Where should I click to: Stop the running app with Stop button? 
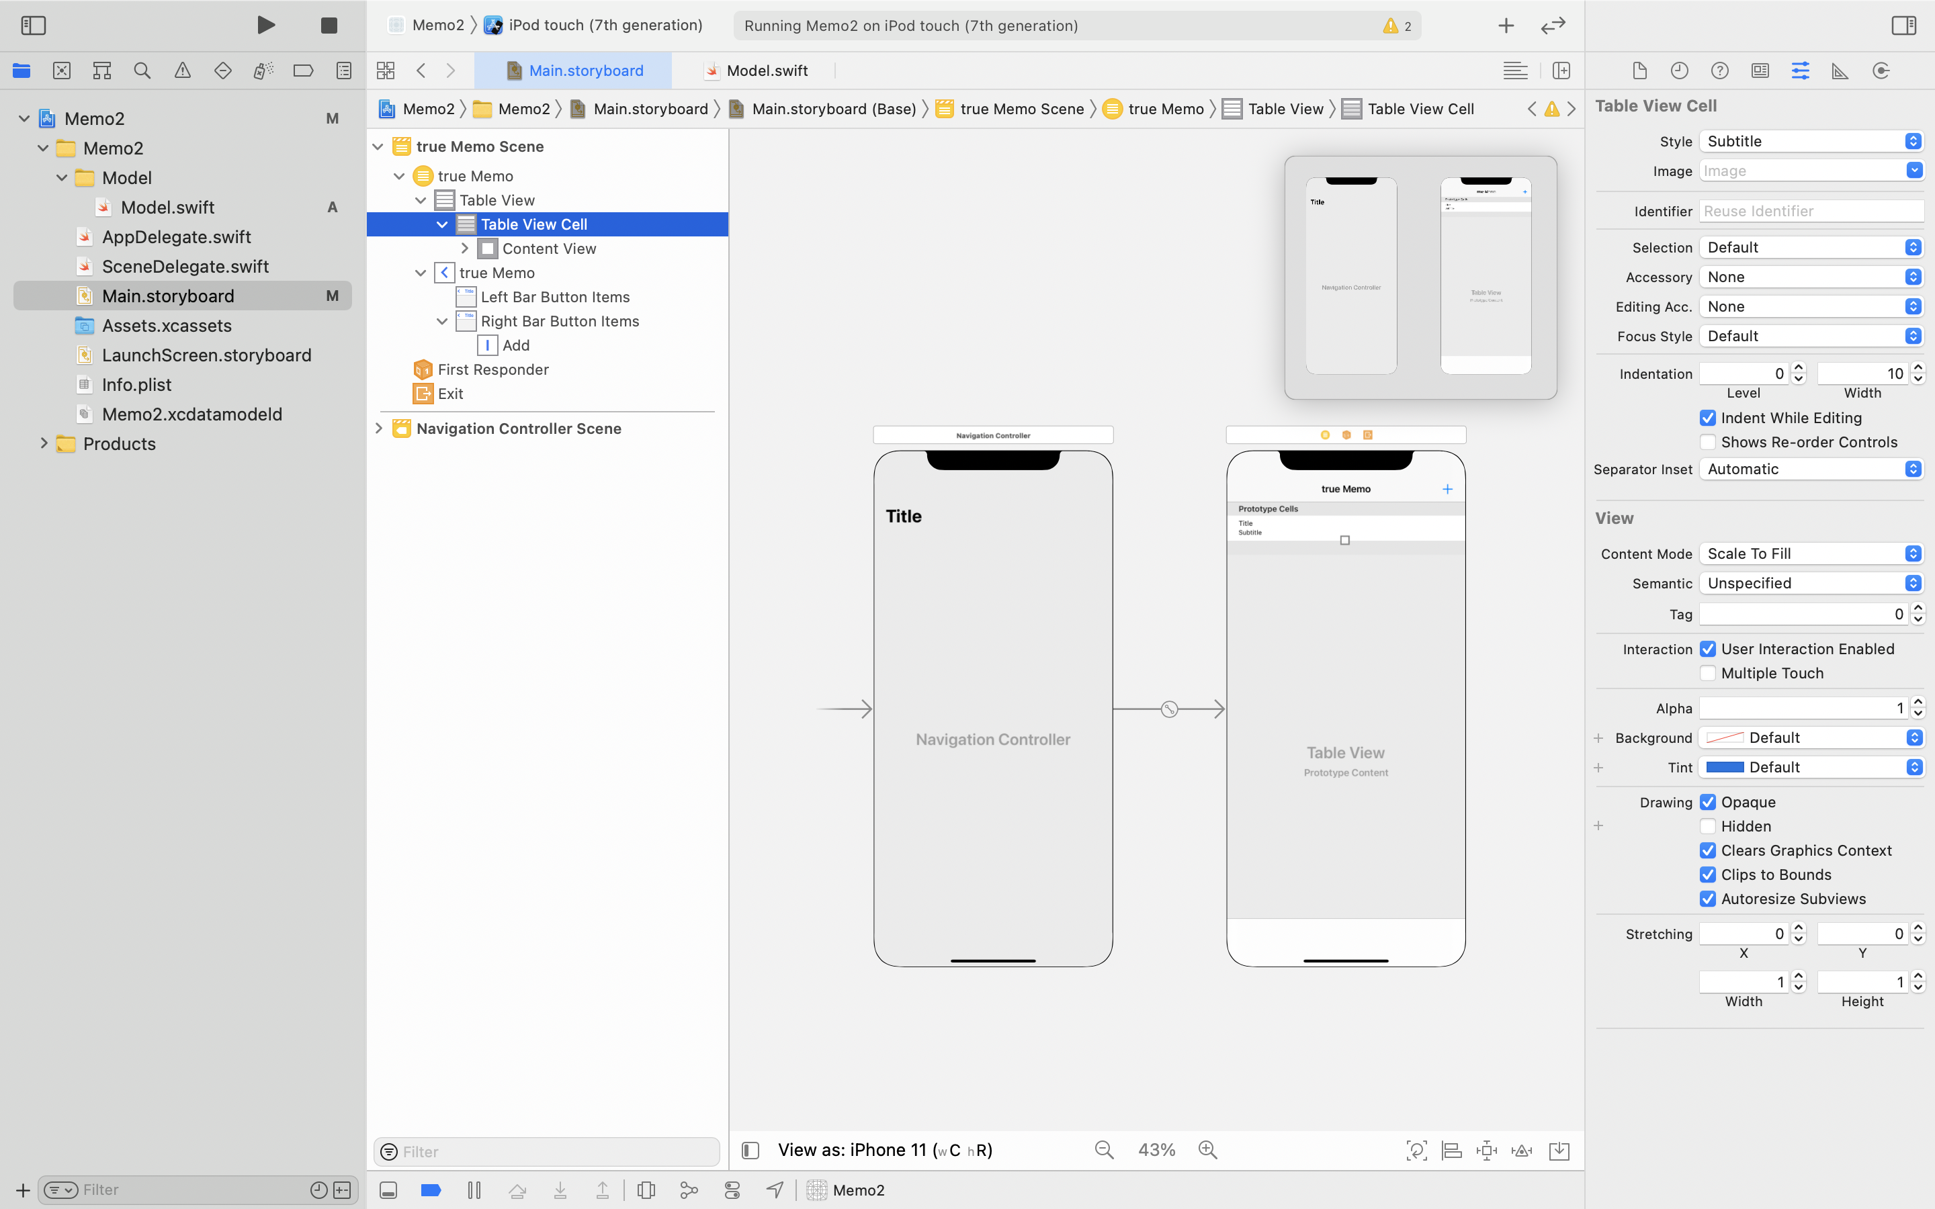coord(329,26)
